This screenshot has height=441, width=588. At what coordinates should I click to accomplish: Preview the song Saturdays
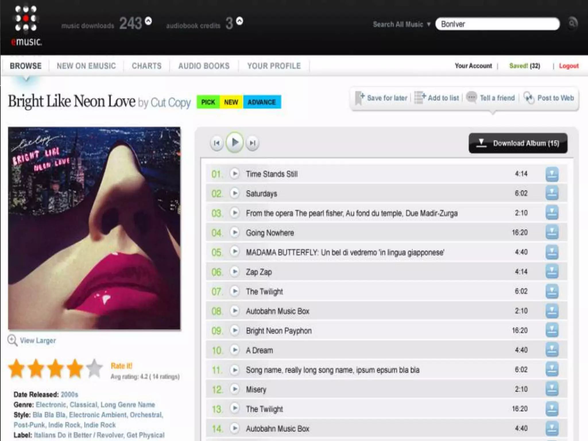(x=235, y=193)
